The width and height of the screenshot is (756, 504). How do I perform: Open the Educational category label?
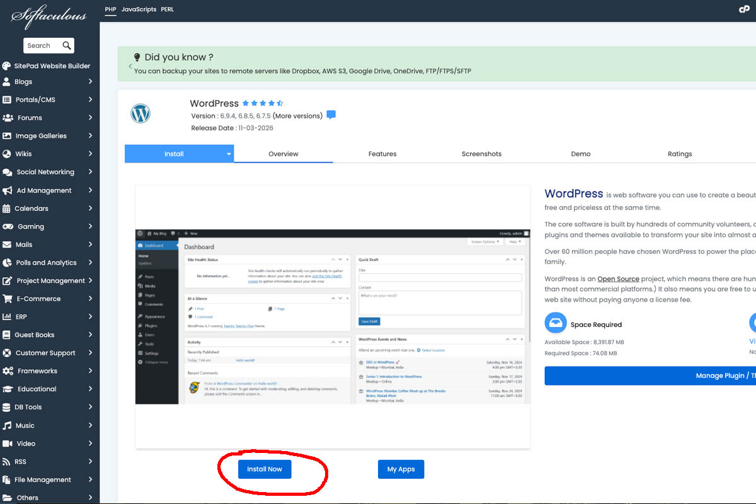click(37, 389)
